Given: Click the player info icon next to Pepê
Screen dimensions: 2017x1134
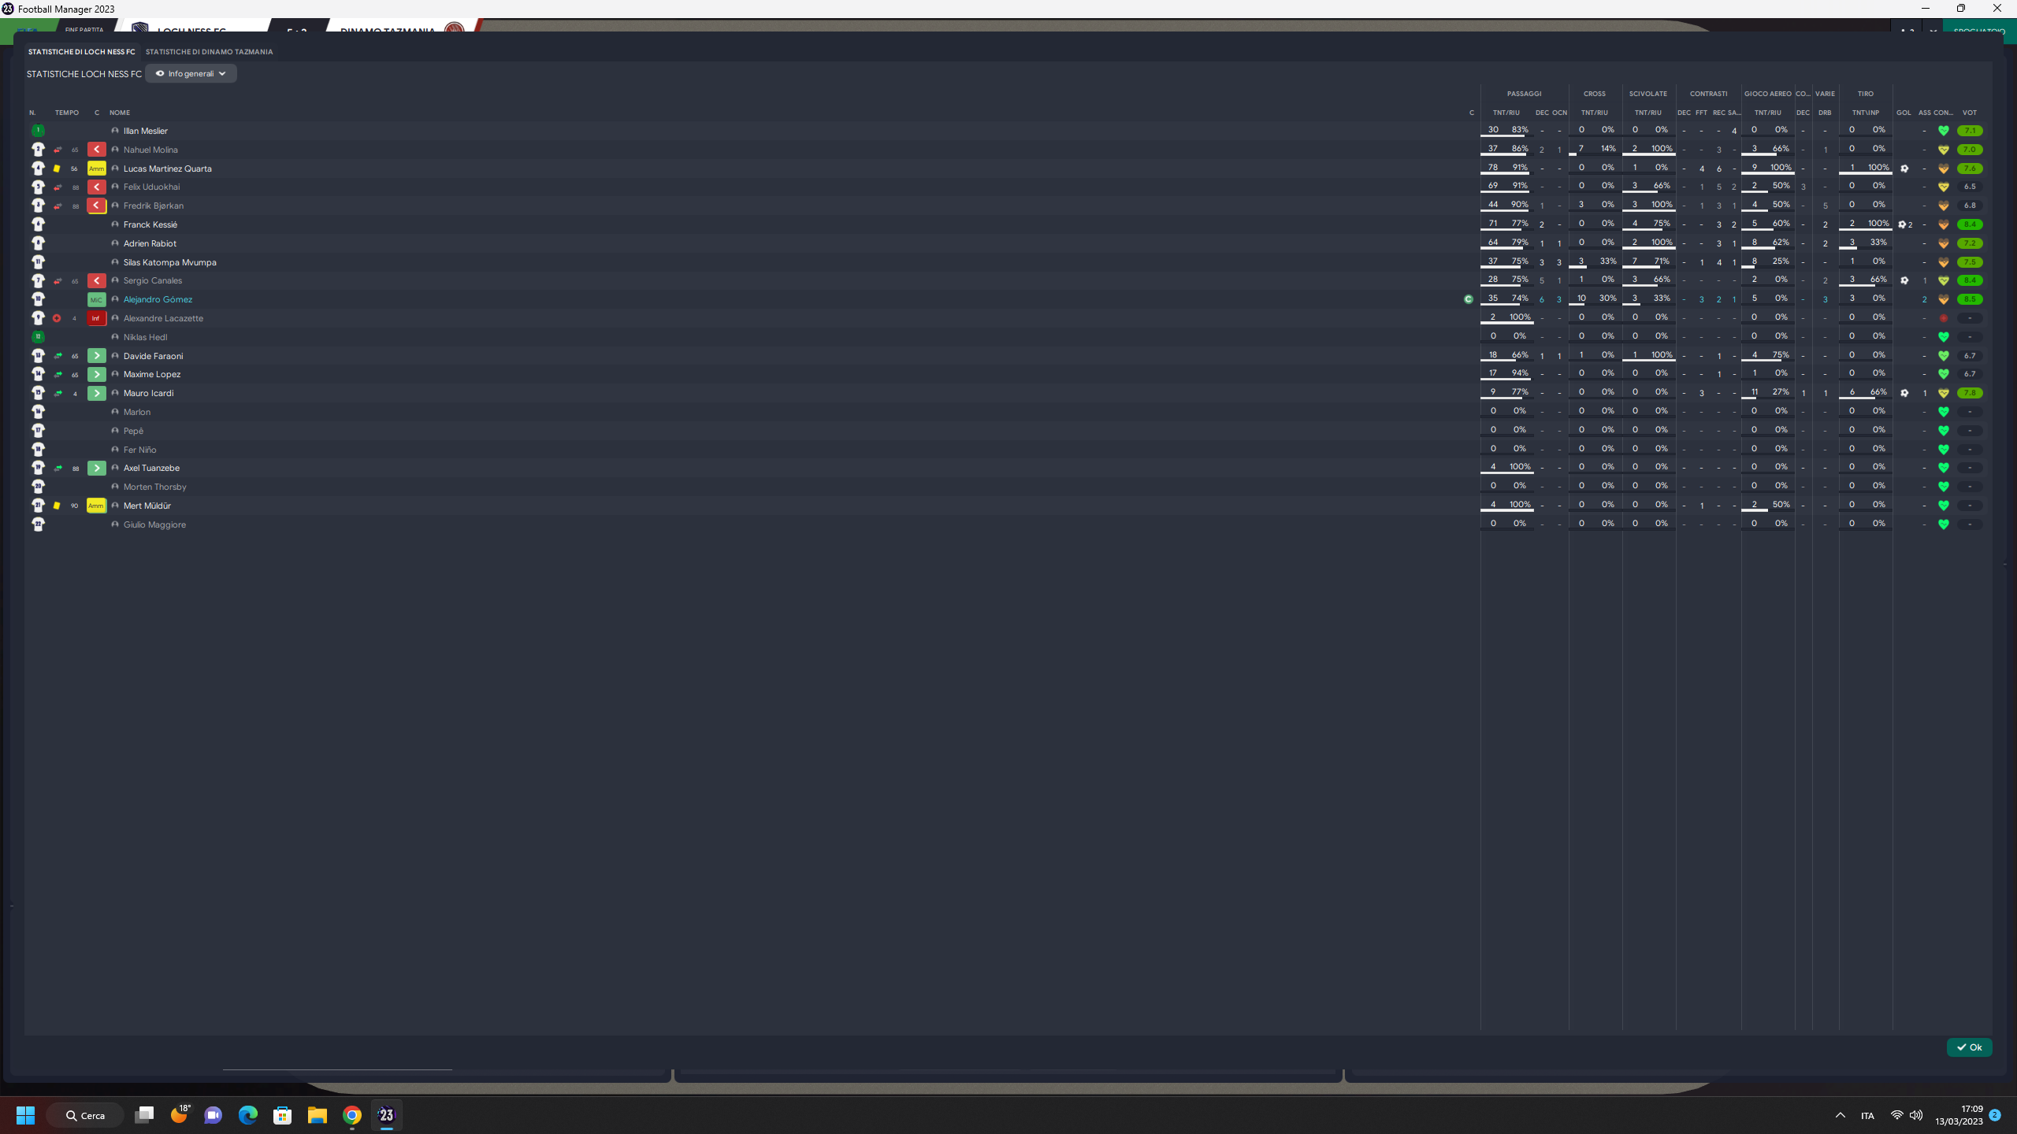Looking at the screenshot, I should (115, 431).
